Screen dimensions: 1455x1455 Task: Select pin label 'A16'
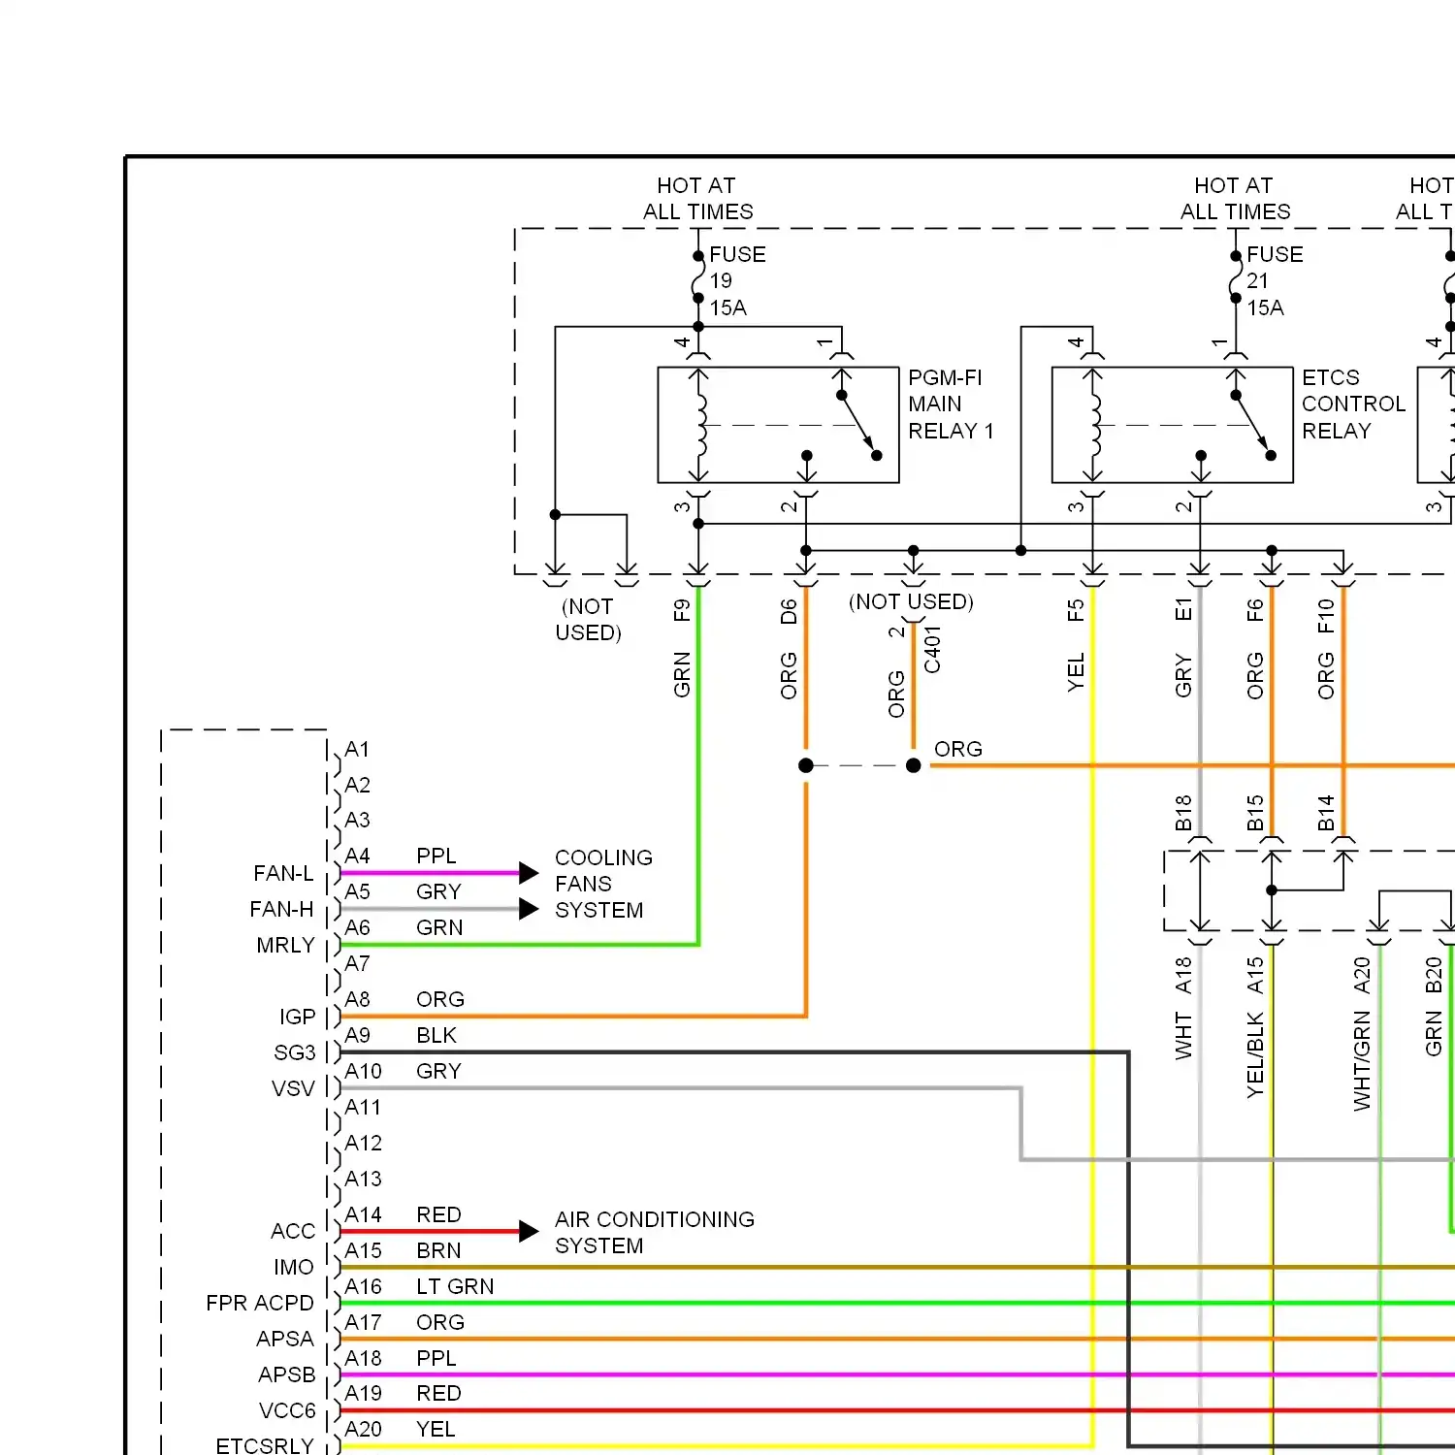(363, 1286)
